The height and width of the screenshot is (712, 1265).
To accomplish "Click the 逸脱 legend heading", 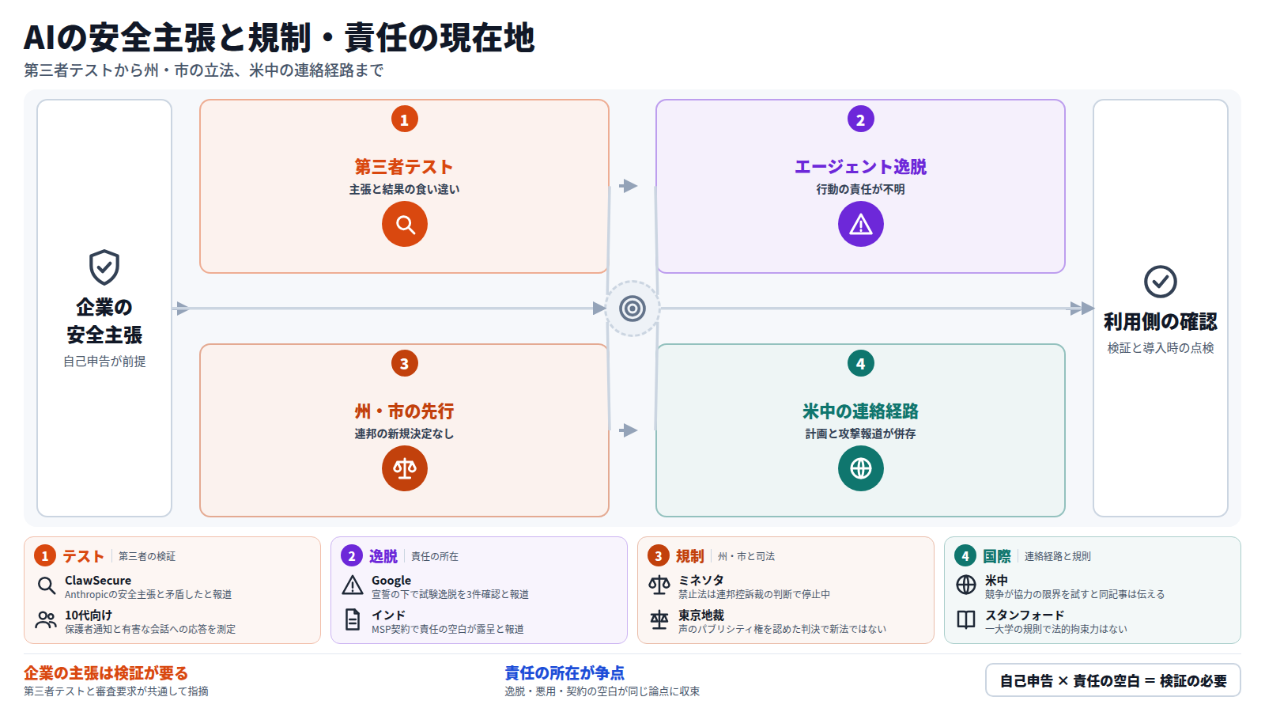I will coord(383,556).
